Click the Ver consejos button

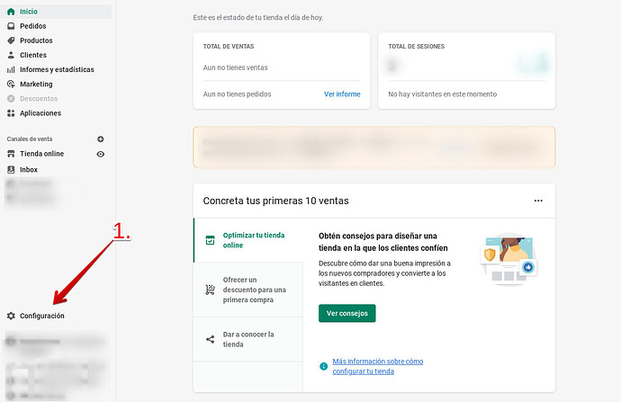(x=346, y=313)
